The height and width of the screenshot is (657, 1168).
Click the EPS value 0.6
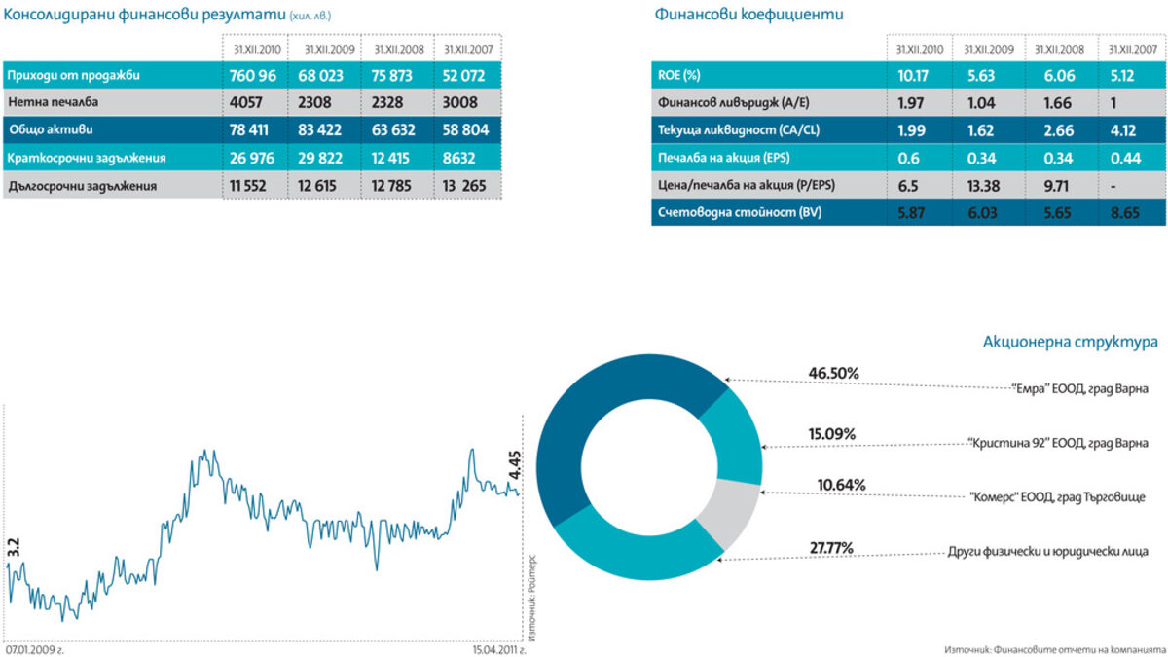[x=906, y=157]
